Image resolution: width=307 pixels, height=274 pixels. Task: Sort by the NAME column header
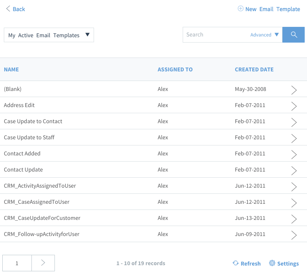[x=12, y=69]
